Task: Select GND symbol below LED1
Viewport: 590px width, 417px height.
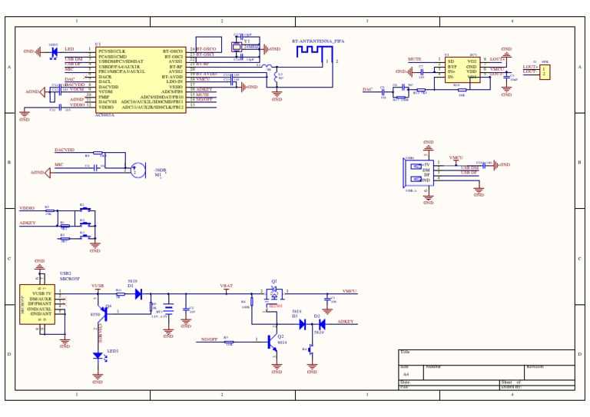Action: click(x=98, y=377)
